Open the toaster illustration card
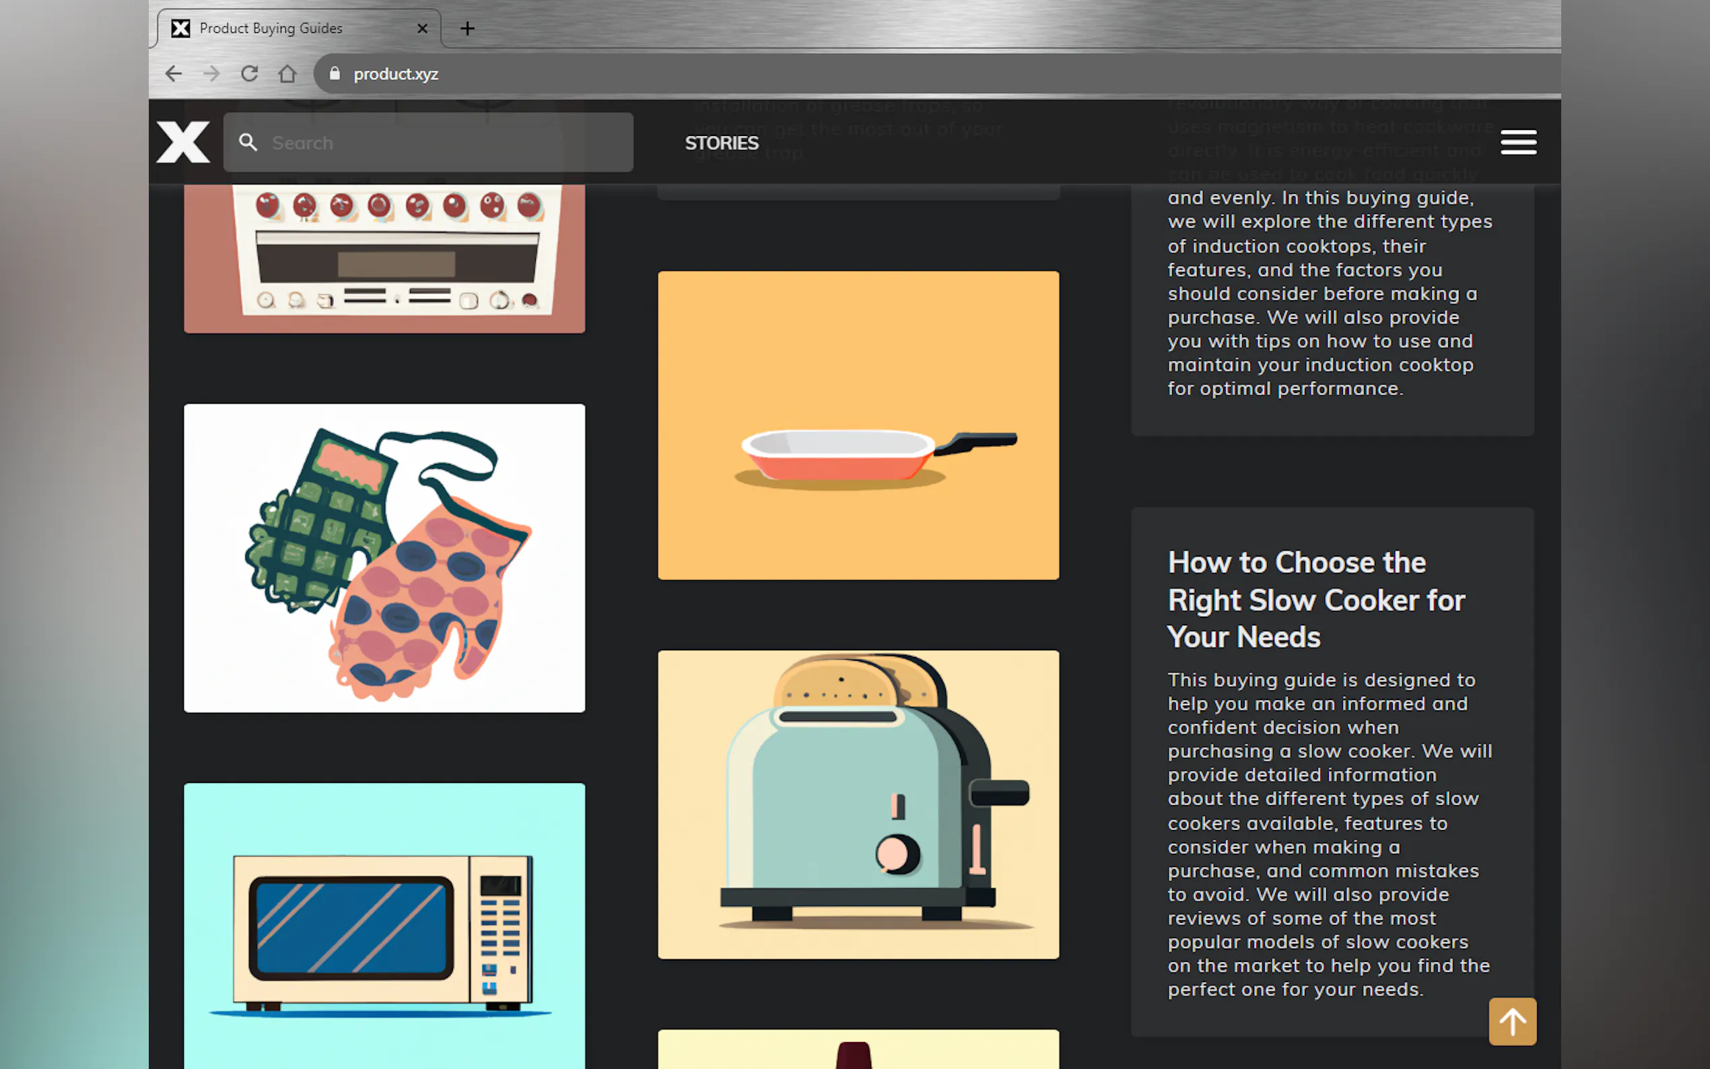Viewport: 1710px width, 1069px height. click(x=858, y=804)
